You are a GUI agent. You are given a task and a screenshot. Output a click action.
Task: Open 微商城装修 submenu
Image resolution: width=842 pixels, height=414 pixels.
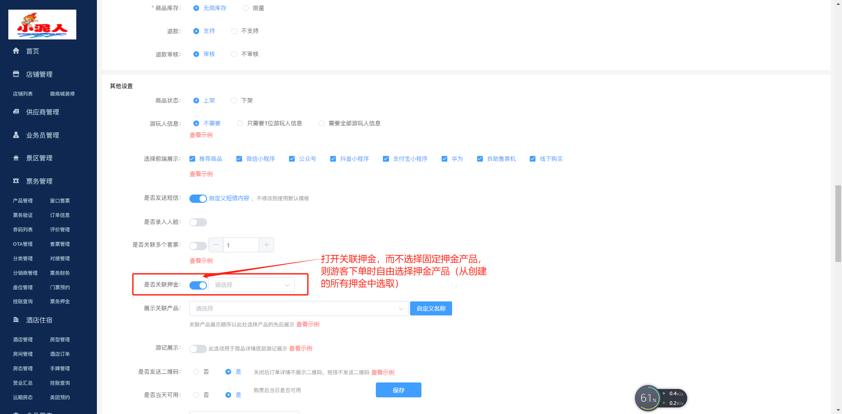pos(62,94)
